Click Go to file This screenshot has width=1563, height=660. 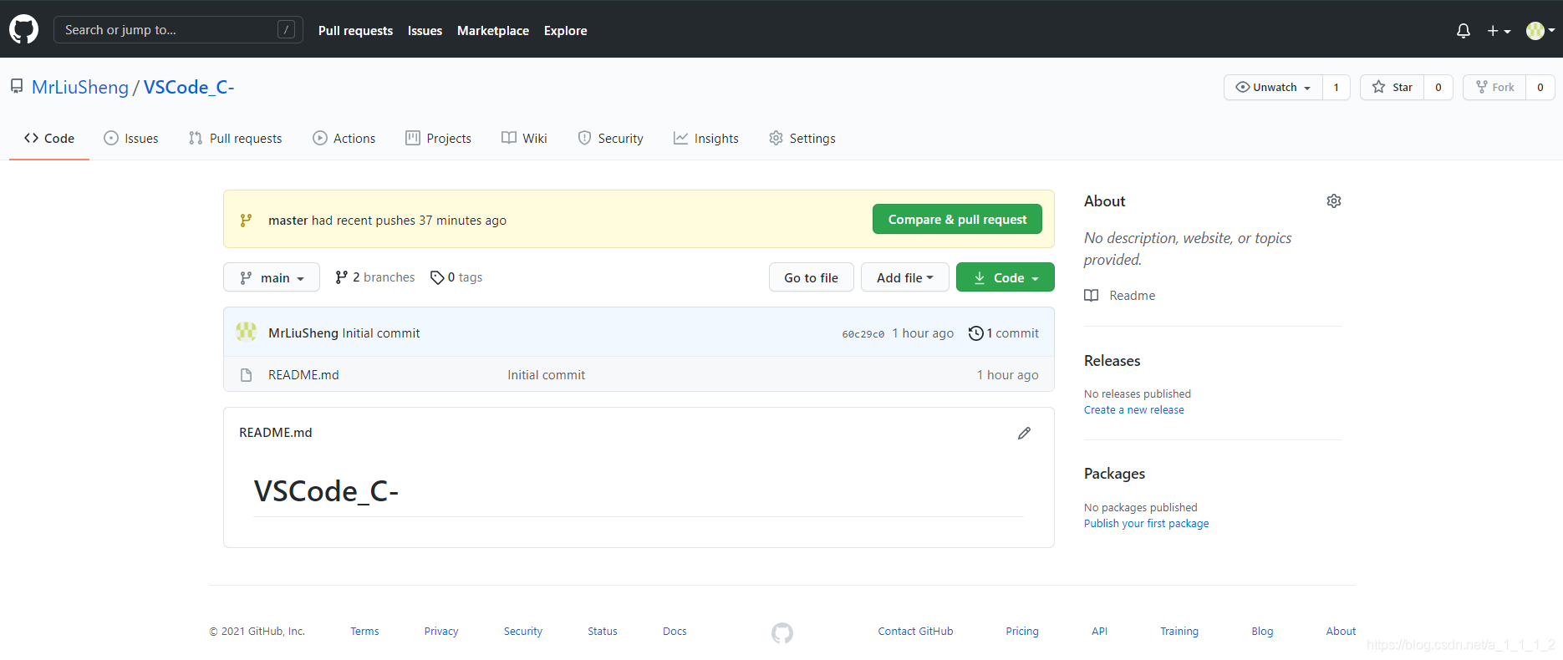(x=811, y=277)
